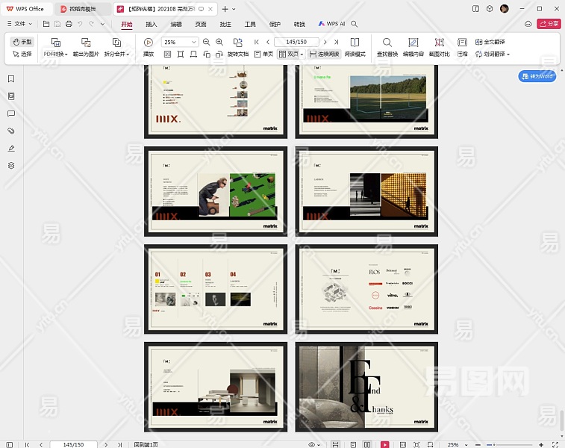This screenshot has width=565, height=448.
Task: Open the 25% zoom level dropdown
Action: [194, 43]
